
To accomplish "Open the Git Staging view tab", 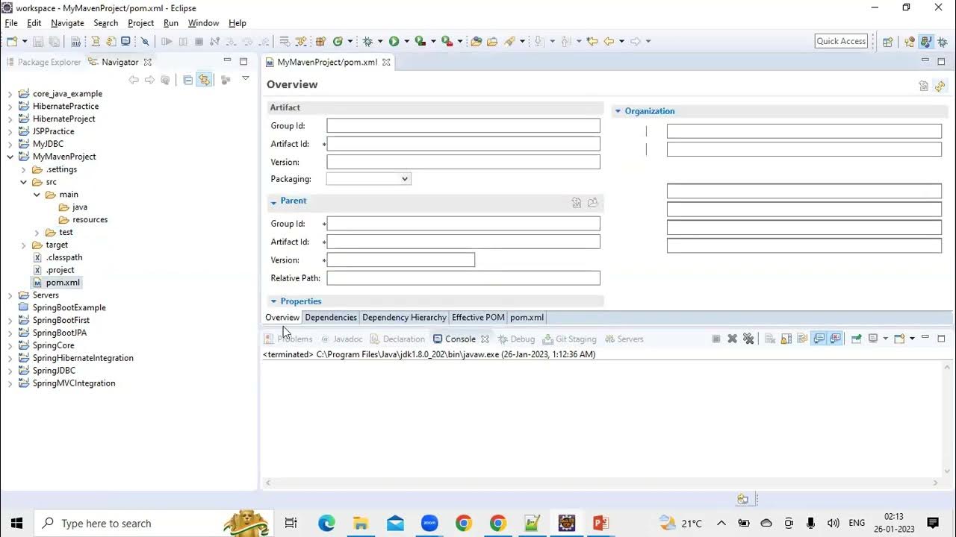I will 569,339.
